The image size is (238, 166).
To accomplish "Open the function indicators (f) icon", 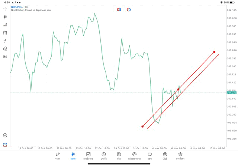I will [5, 41].
